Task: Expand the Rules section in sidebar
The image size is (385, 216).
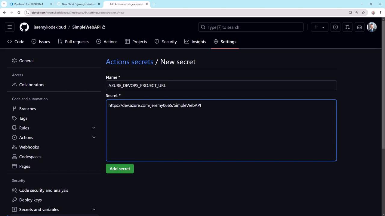Action: (x=54, y=128)
